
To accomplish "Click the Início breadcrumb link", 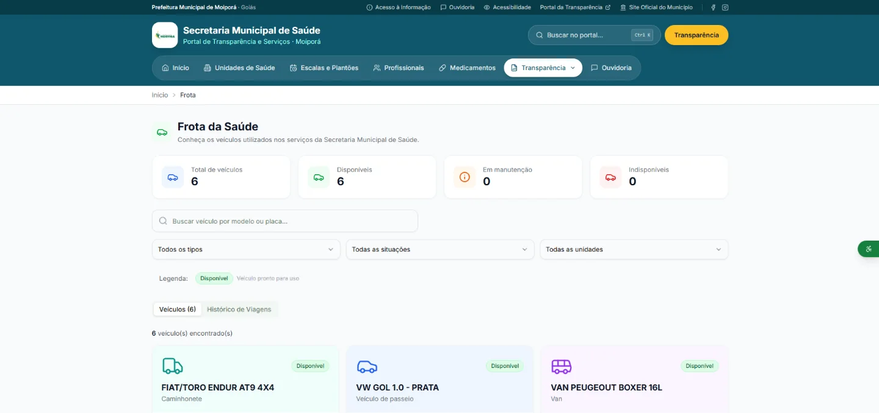I will click(160, 95).
